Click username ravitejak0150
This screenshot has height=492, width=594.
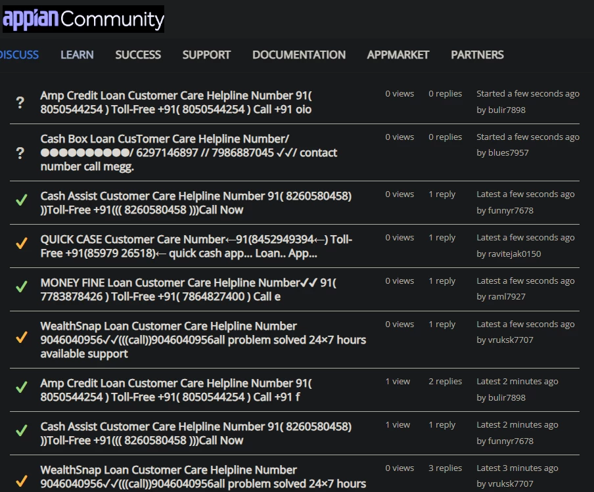click(x=514, y=254)
